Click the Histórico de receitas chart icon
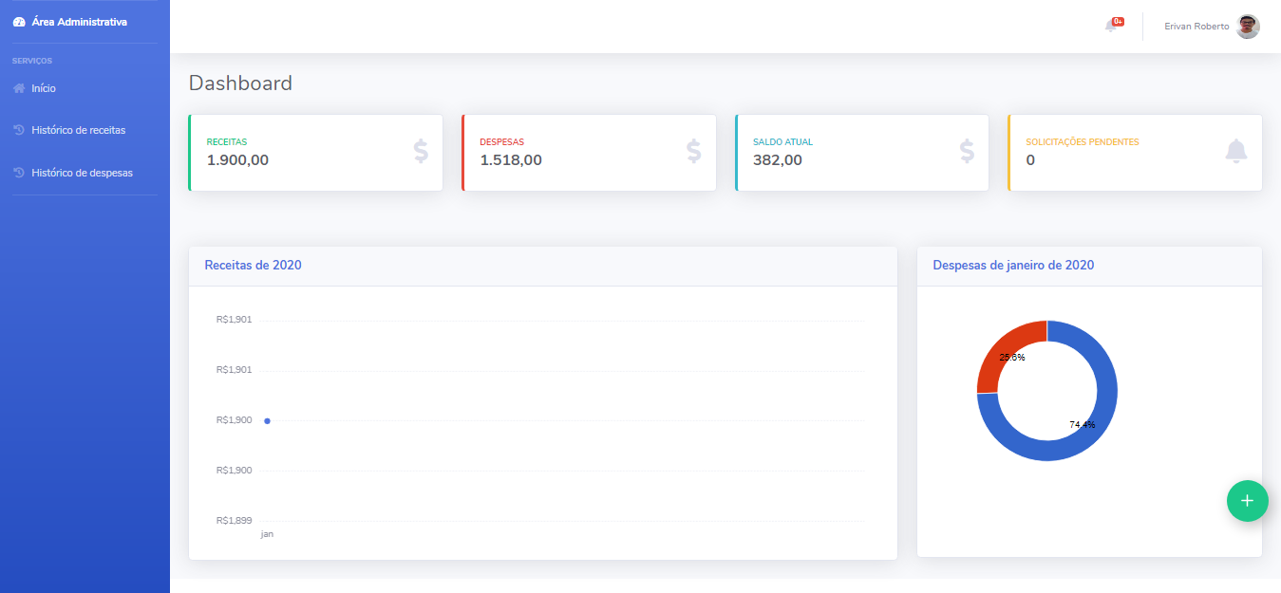 pos(18,129)
